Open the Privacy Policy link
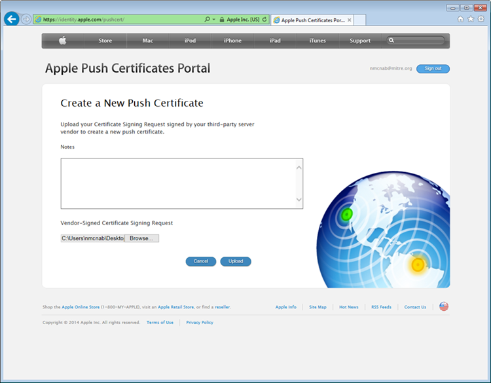 [200, 322]
